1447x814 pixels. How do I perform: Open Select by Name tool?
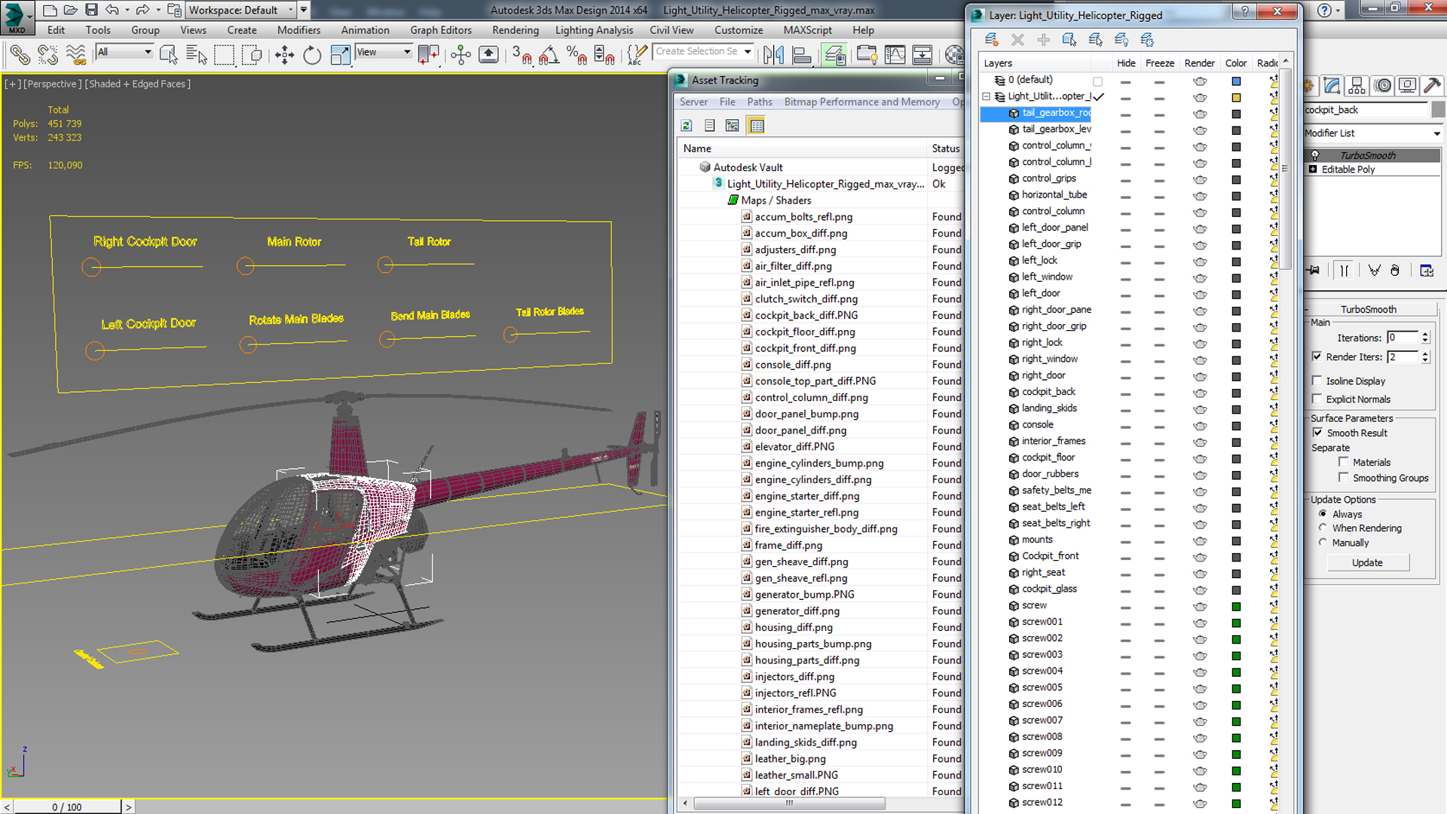(196, 54)
